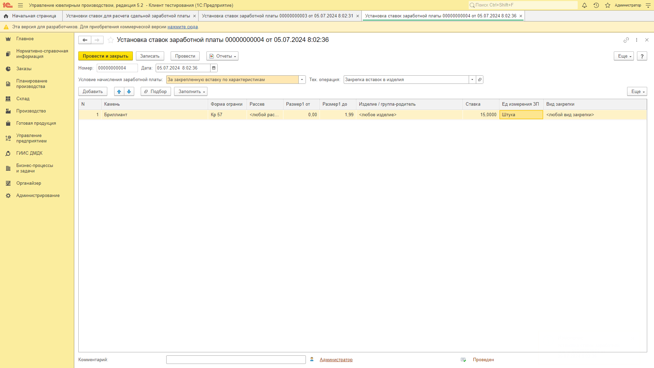Open the history clock icon
654x368 pixels.
pos(596,5)
